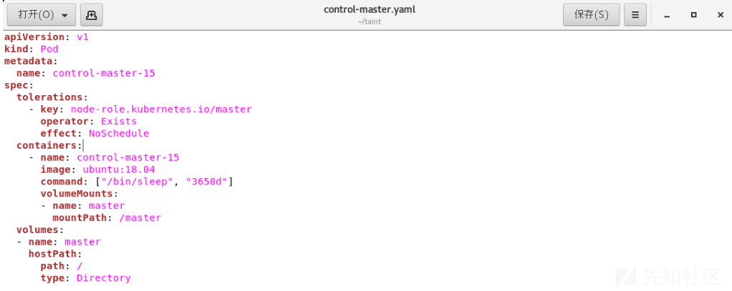Click the operator value Exists

click(x=119, y=122)
